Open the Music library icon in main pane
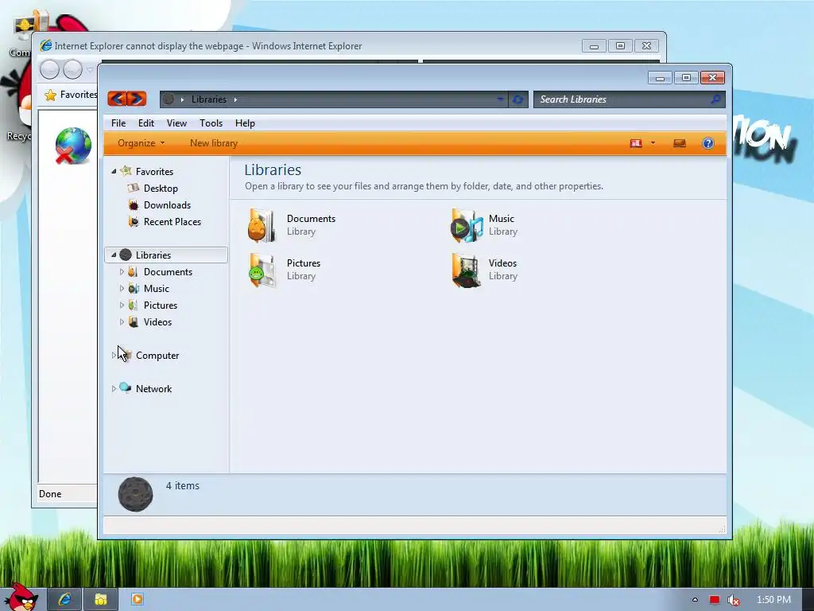 [x=466, y=225]
